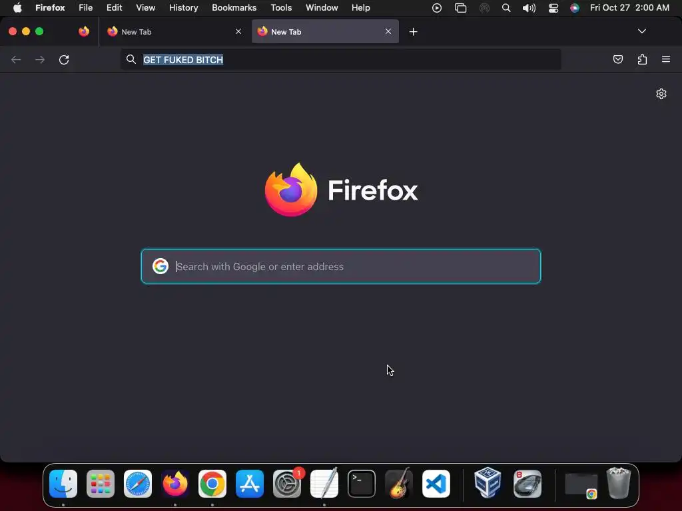
Task: Go forward using the forward arrow
Action: (40, 59)
